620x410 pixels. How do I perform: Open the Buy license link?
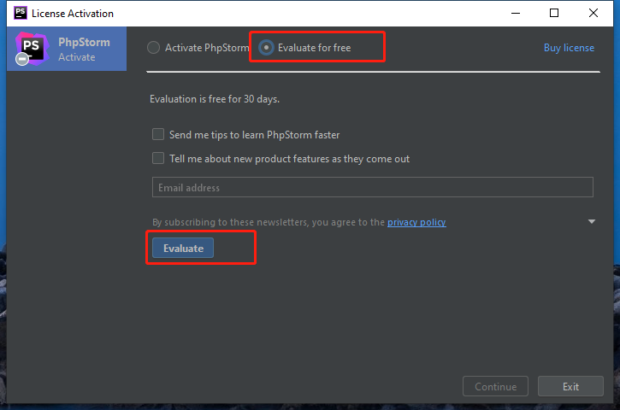pos(569,48)
